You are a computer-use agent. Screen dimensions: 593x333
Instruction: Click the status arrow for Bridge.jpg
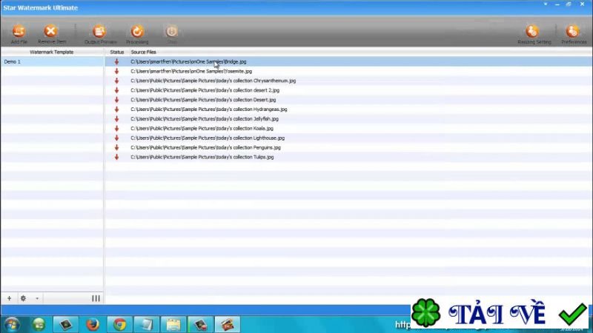116,61
